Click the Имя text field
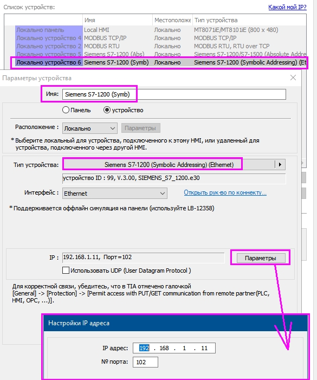The width and height of the screenshot is (317, 380). pos(174,94)
